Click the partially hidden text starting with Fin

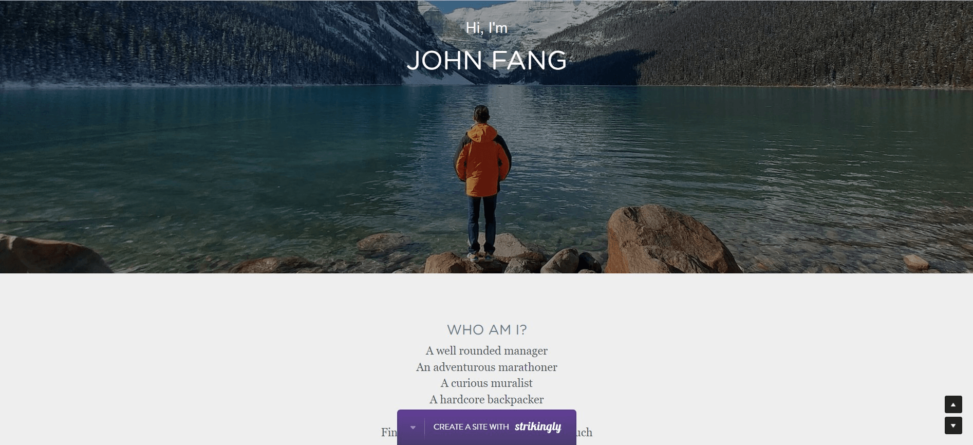click(x=389, y=433)
